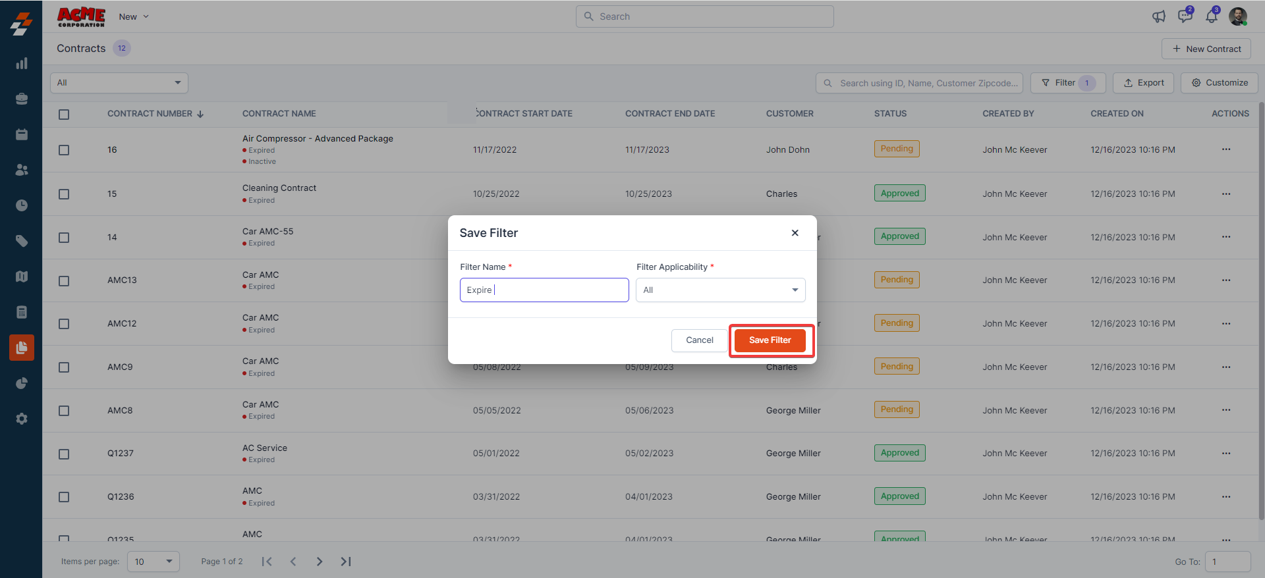The height and width of the screenshot is (578, 1265).
Task: Toggle the select-all header checkbox
Action: coord(64,115)
